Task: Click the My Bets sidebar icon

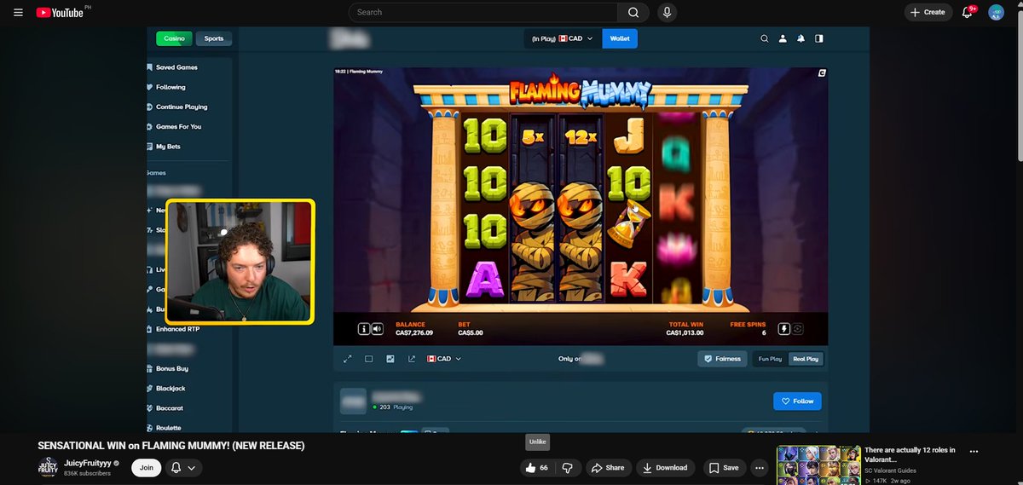Action: pyautogui.click(x=149, y=147)
